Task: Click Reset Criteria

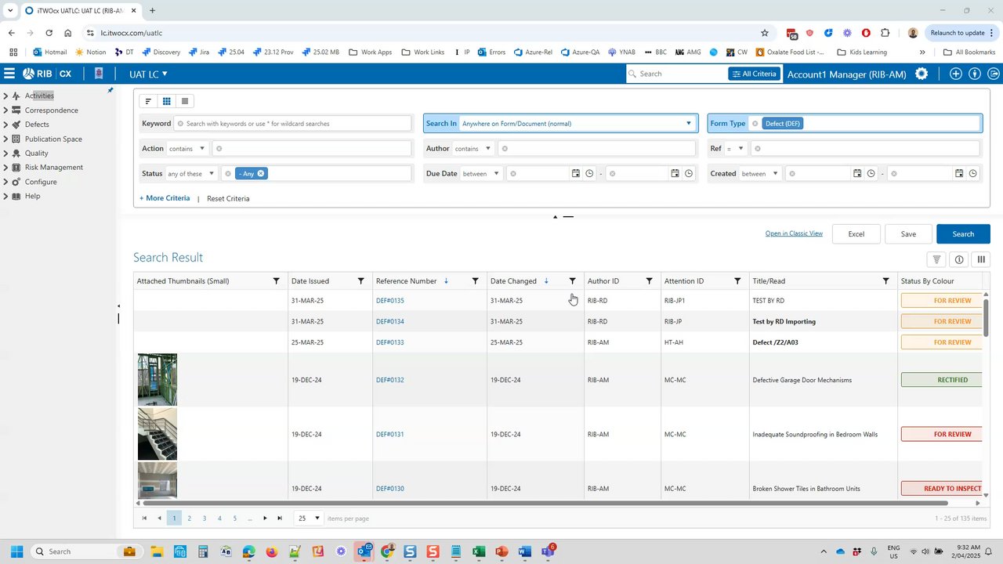Action: 228,199
